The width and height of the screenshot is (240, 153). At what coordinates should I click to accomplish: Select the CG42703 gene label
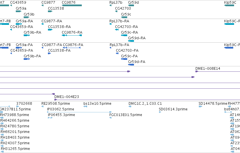[123, 8]
